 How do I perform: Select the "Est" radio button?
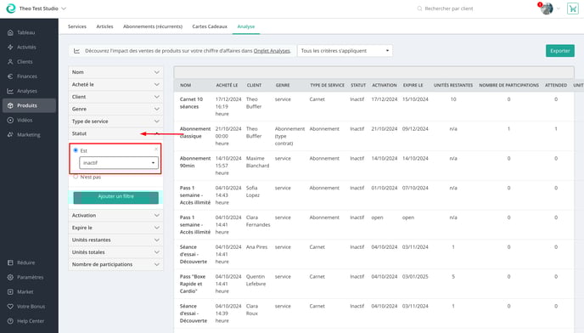point(76,150)
